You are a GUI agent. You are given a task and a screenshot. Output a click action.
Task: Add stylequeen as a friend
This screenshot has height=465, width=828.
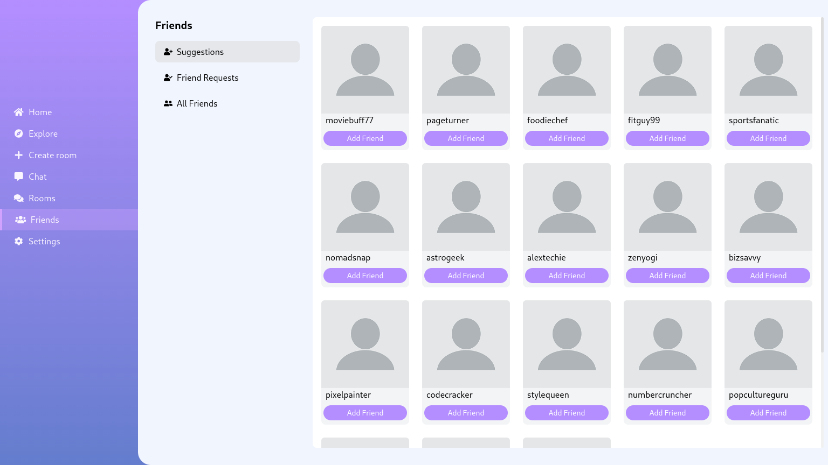pos(567,413)
